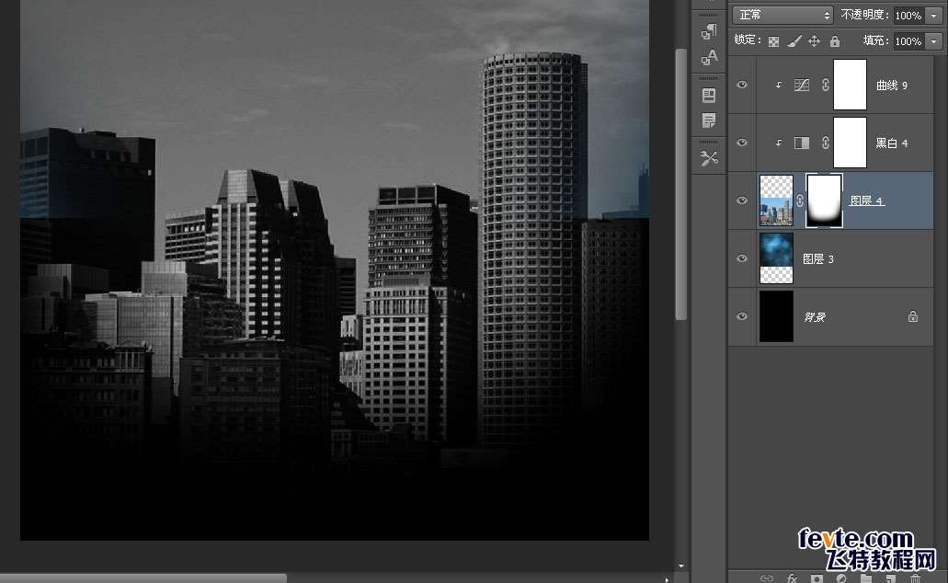Viewport: 948px width, 583px height.
Task: Open the Paragraph Styles panel icon
Action: point(709,31)
